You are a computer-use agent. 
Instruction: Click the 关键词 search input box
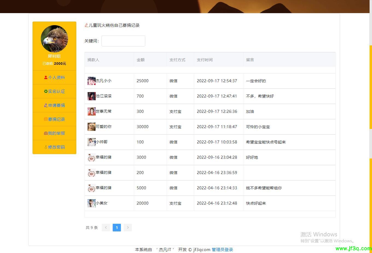[x=123, y=41]
